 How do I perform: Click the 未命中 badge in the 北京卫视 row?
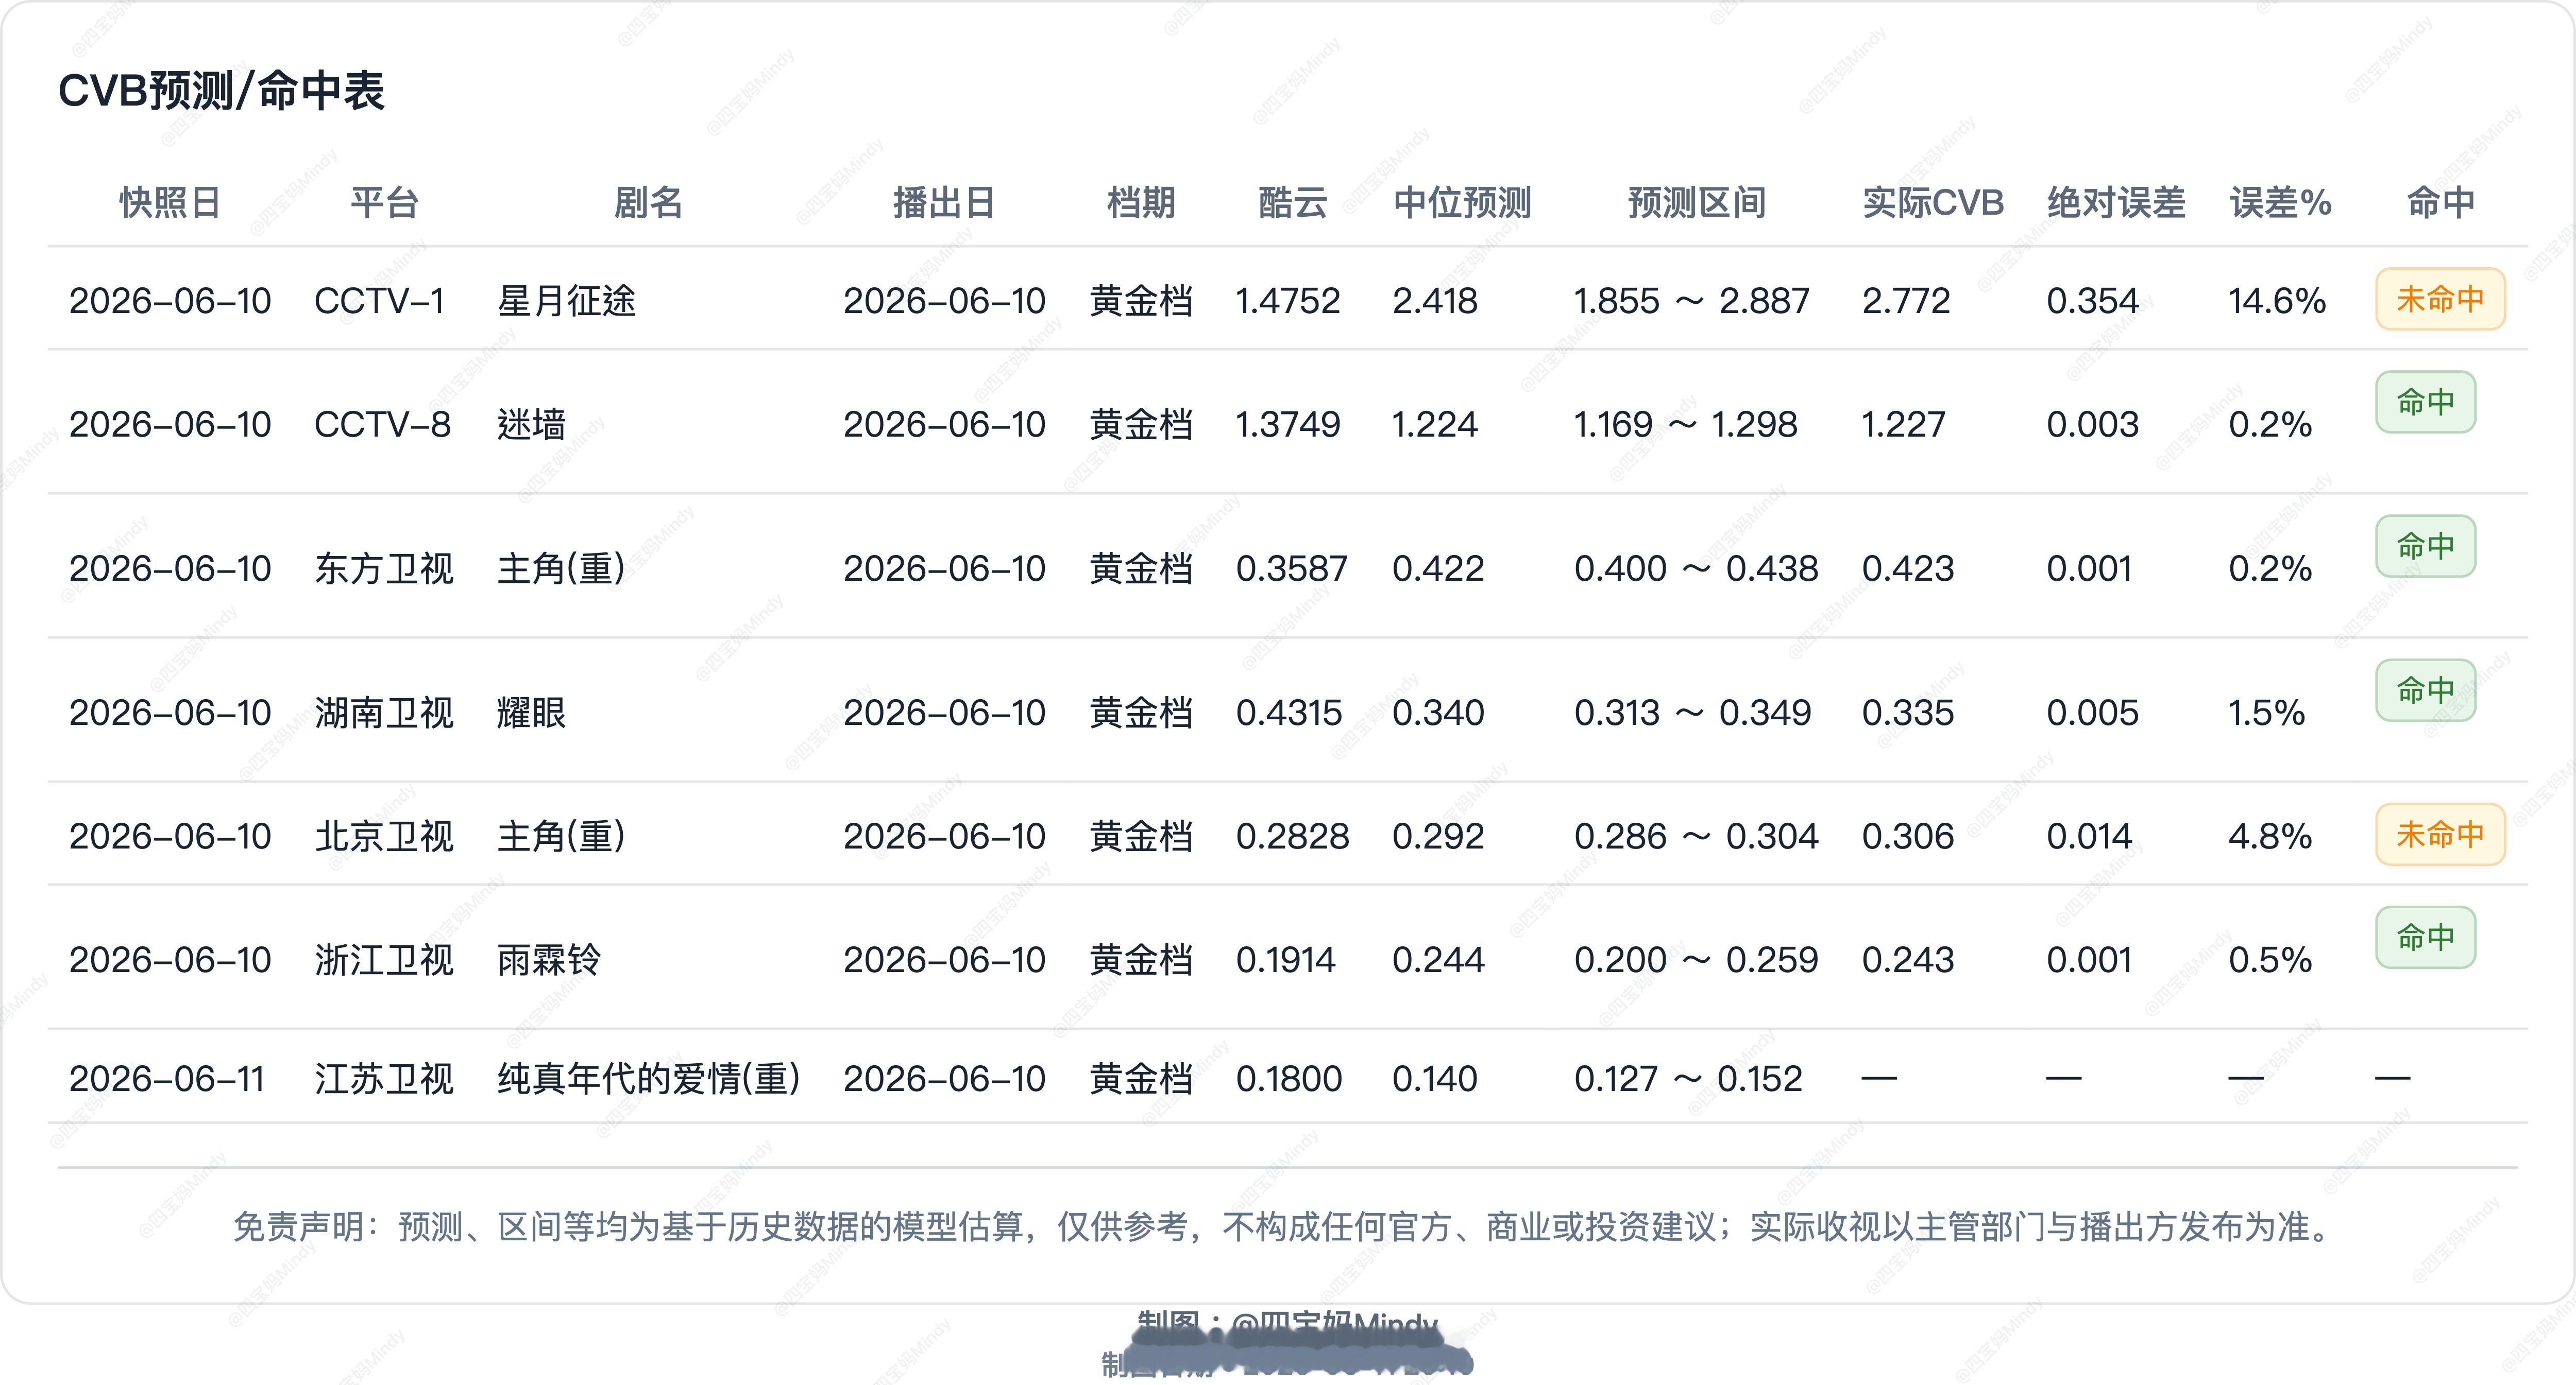[x=2440, y=835]
